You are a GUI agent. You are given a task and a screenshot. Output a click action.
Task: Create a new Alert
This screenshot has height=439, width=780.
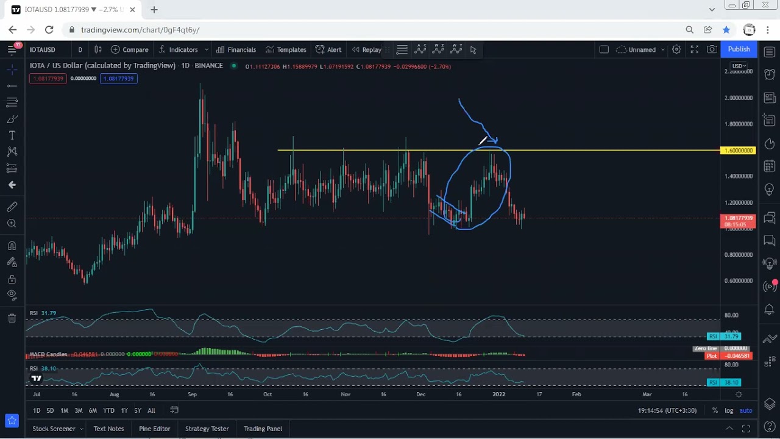coord(328,49)
